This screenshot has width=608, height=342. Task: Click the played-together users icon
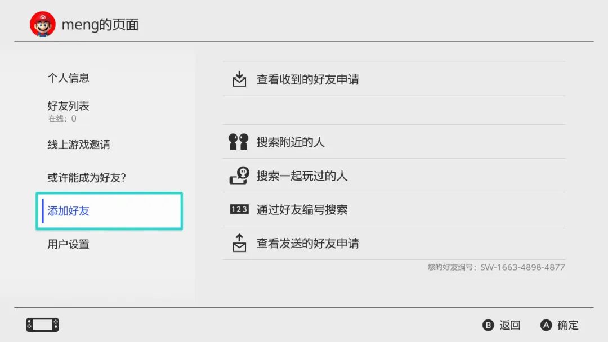[239, 175]
